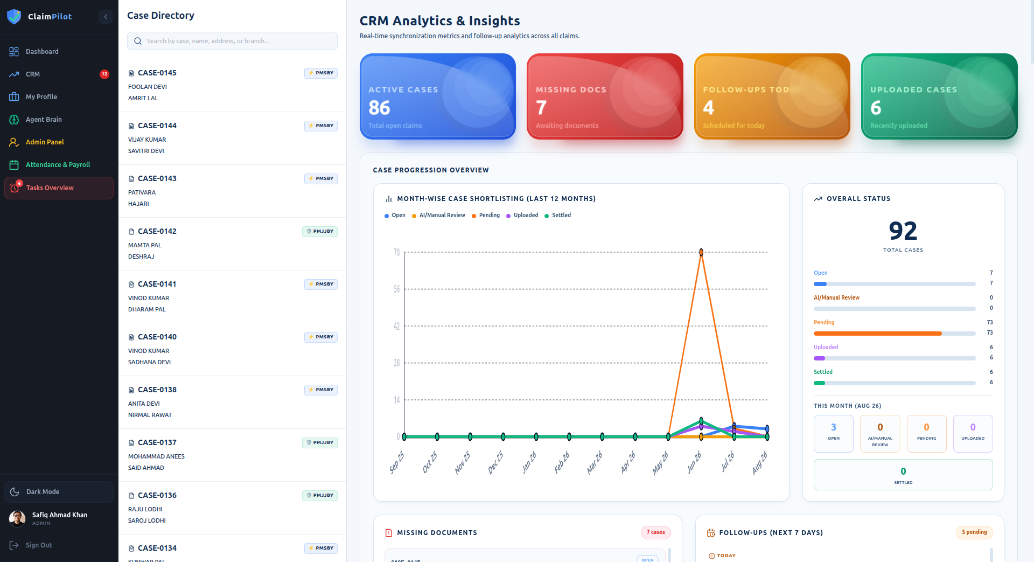1034x562 pixels.
Task: Open Tasks Overview
Action: (59, 188)
